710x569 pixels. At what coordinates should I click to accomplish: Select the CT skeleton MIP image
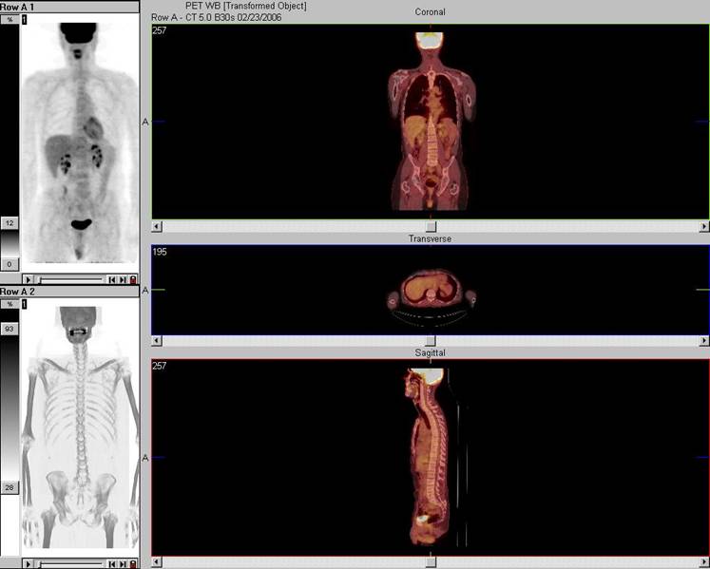pyautogui.click(x=80, y=427)
